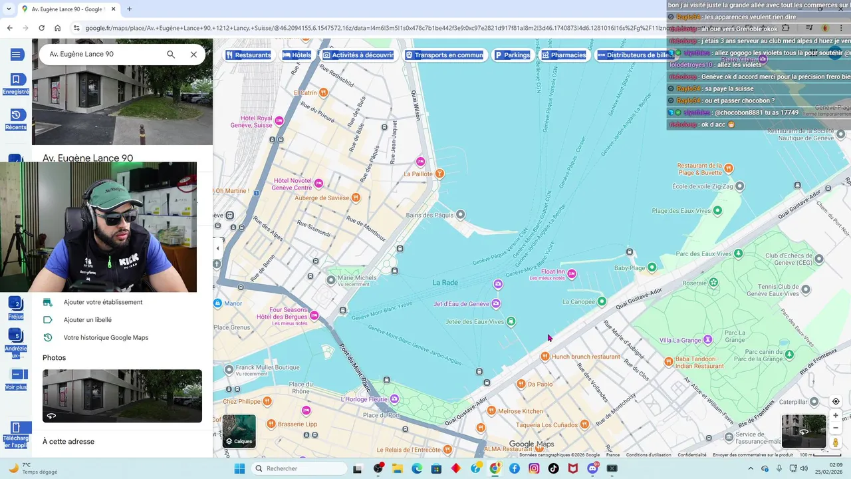Select the Bains des Pâquis marker
Screen dimensions: 851x479
tap(460, 214)
